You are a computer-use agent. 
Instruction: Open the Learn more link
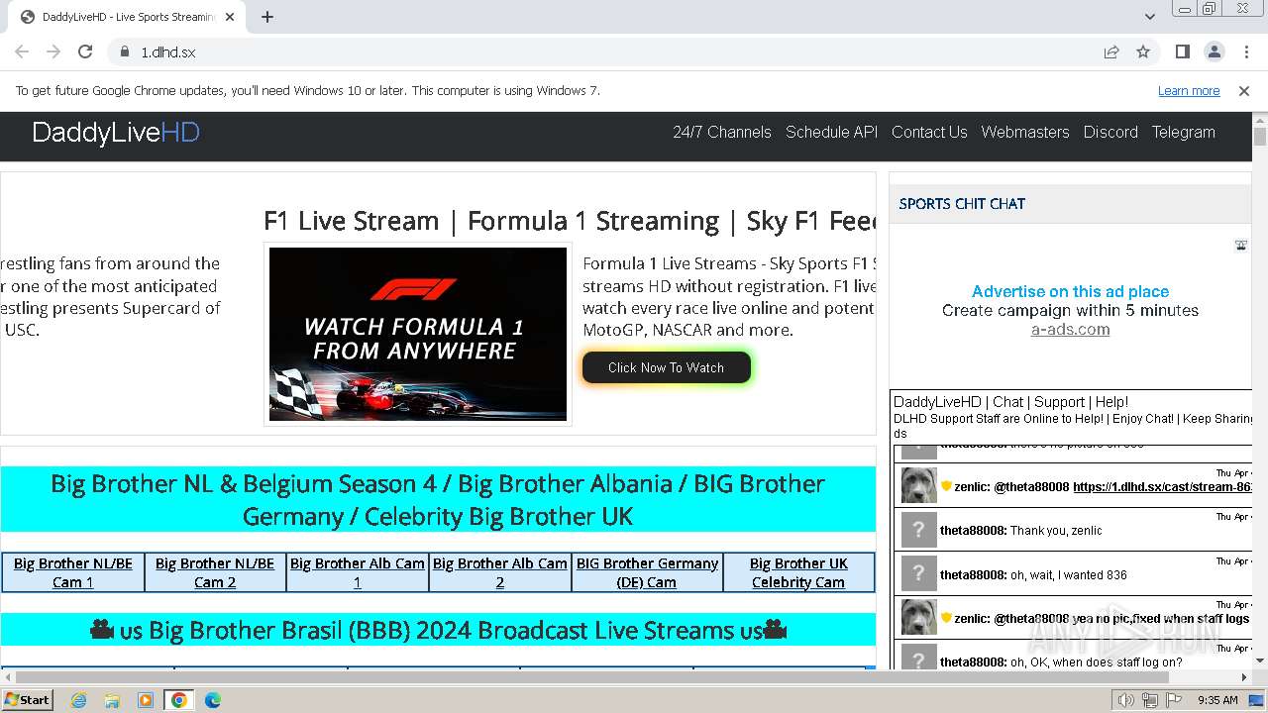point(1189,91)
